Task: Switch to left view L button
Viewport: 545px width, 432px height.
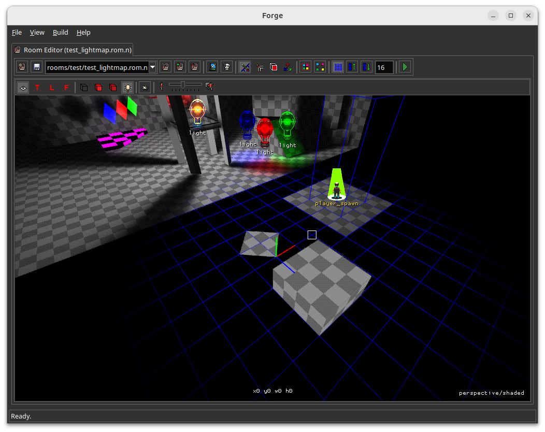Action: pos(52,88)
